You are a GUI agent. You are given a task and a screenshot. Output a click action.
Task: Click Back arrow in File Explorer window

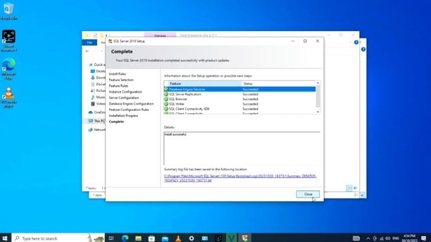87,51
